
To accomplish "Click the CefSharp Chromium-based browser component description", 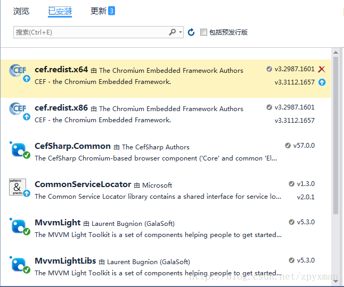I will [156, 158].
